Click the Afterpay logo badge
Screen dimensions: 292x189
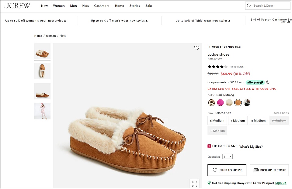(x=255, y=82)
